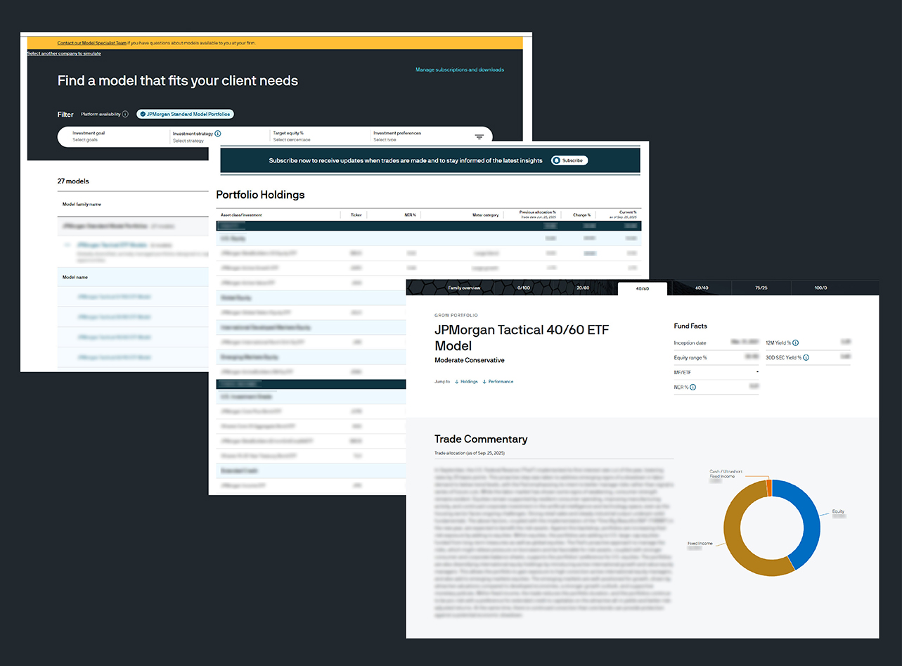Click the Contact our Model Specialist Team link
Screen dimensions: 902x666
click(91, 43)
